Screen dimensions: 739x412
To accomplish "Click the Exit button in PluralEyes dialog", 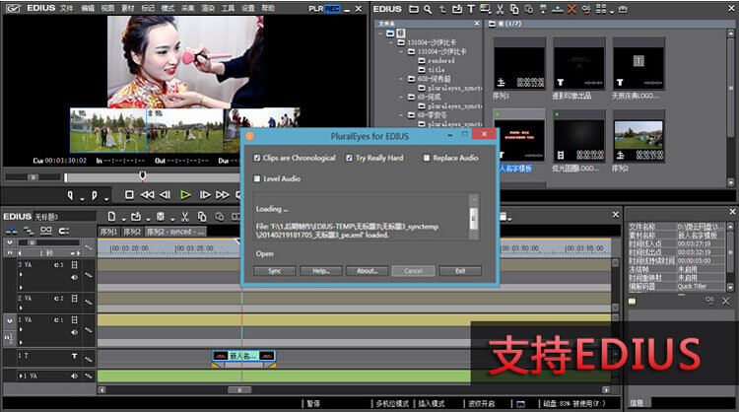I will 460,271.
